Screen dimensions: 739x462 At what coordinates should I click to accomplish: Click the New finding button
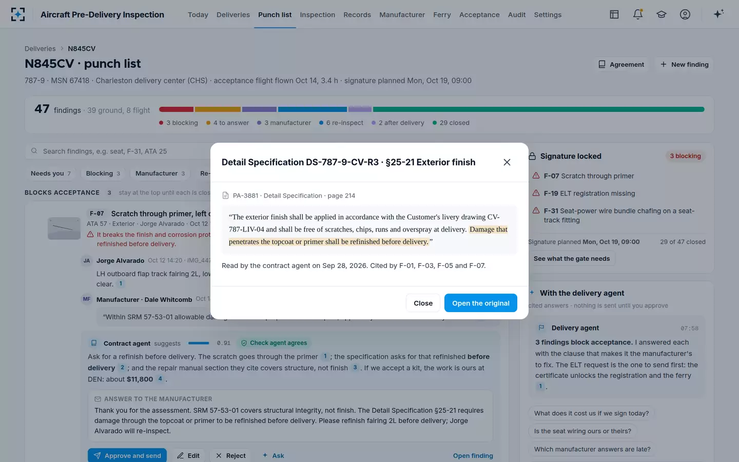pyautogui.click(x=685, y=64)
